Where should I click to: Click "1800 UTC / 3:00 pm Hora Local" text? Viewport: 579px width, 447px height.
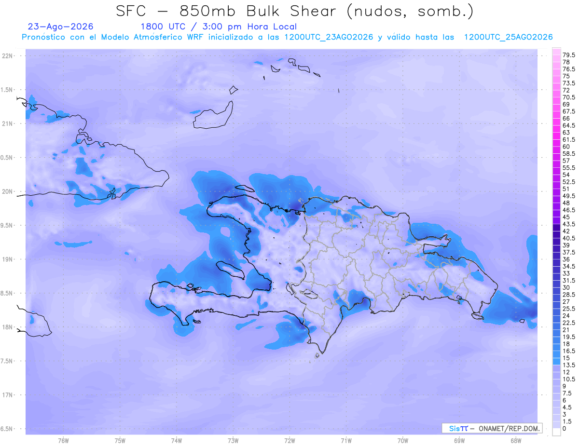coord(219,27)
